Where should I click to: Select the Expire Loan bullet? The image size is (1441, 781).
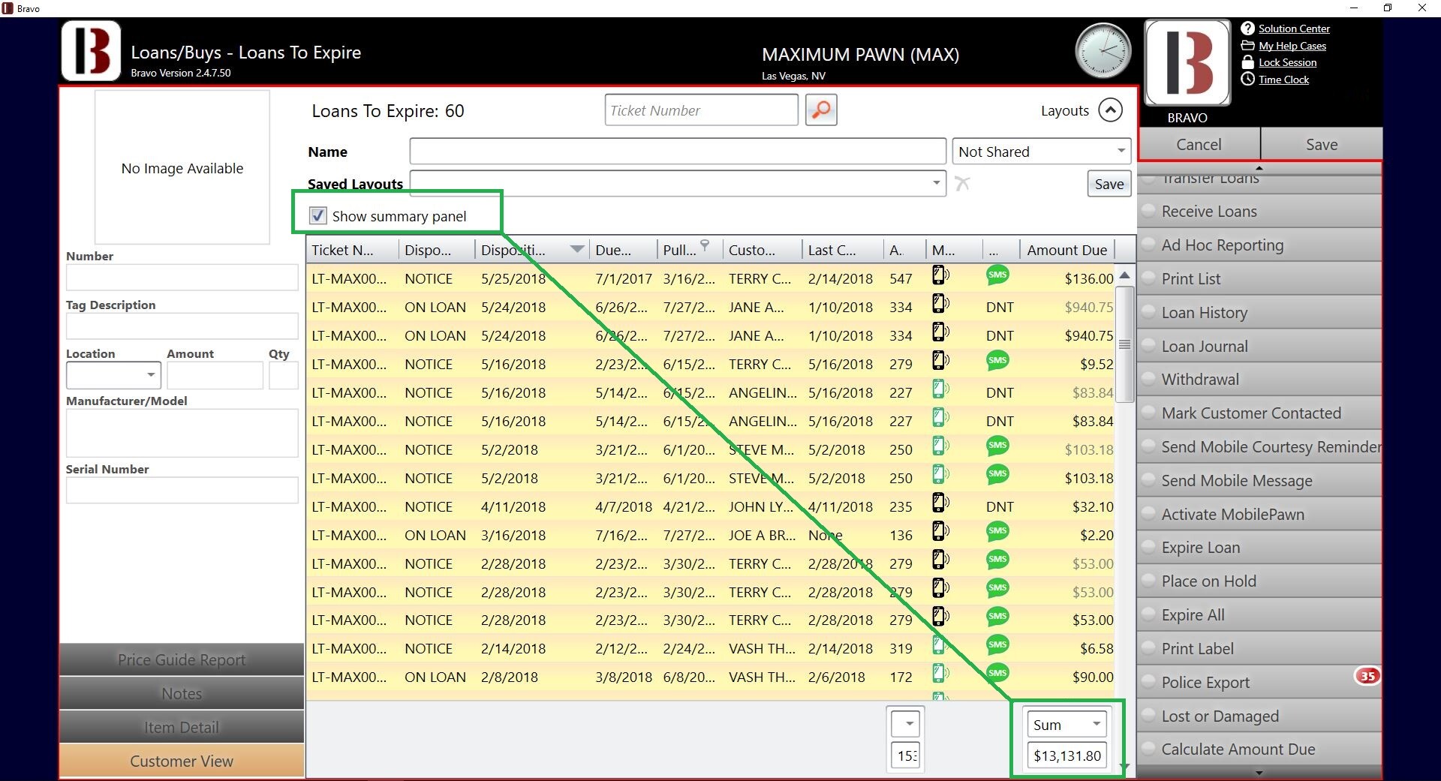[1148, 547]
